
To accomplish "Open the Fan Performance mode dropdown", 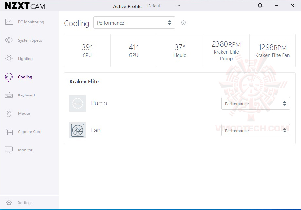I will tap(256, 130).
